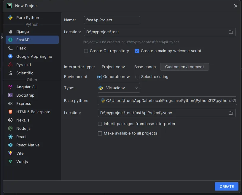Click the React Native atom icon
Screen dimensions: 242x195
click(10, 145)
